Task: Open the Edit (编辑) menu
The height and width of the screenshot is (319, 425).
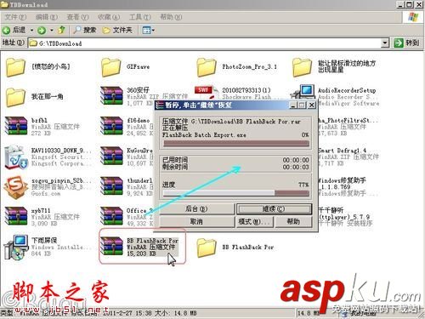Action: [x=47, y=17]
